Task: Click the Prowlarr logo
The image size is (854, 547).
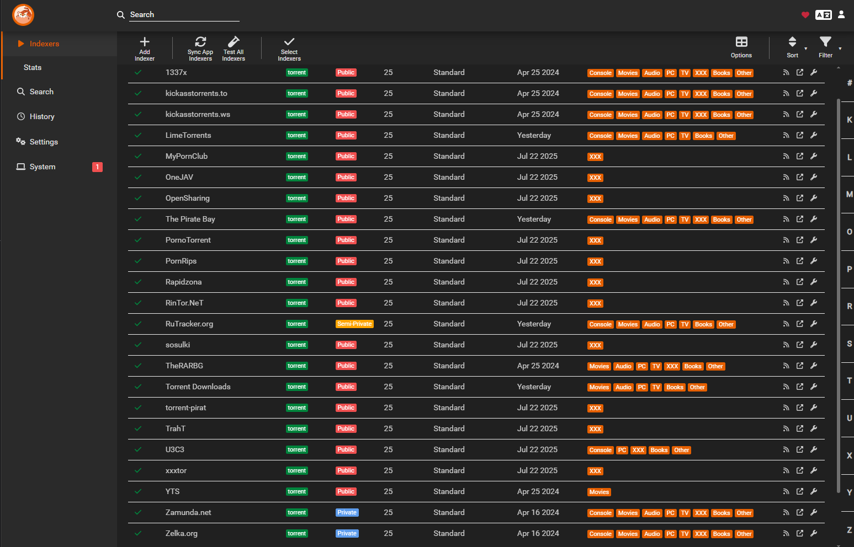Action: [x=23, y=15]
